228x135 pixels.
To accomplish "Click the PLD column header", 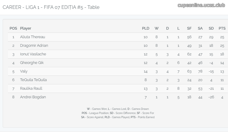I will [146, 28].
